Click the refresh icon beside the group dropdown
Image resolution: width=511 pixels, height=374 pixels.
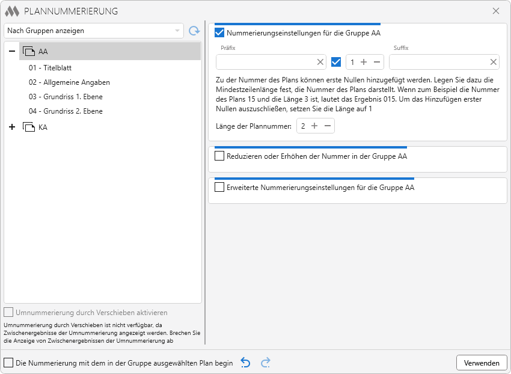click(x=194, y=31)
